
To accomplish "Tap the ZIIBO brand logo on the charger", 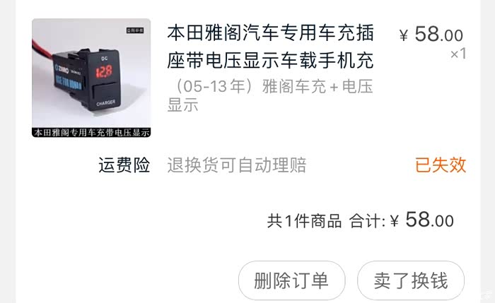I will 62,69.
